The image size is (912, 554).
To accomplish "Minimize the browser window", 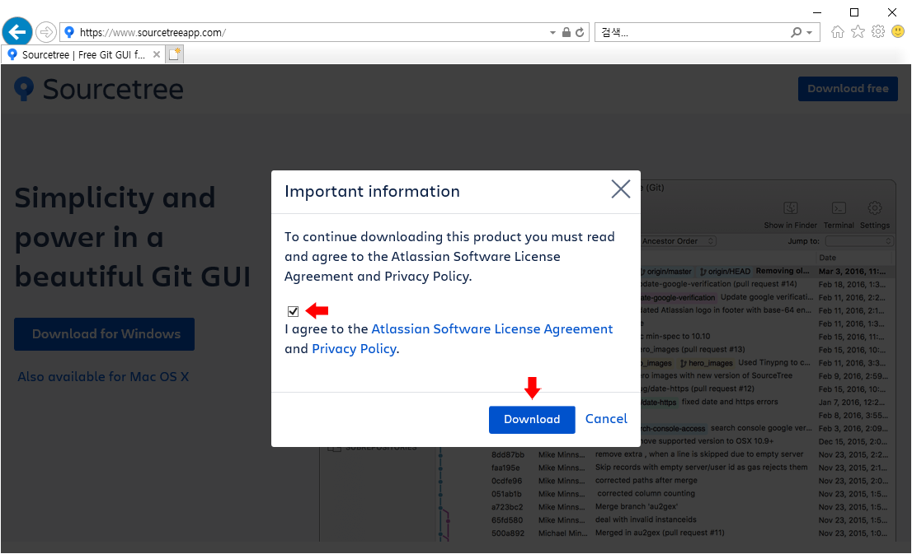I will click(817, 12).
